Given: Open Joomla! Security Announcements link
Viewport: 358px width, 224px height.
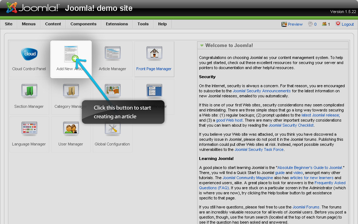Looking at the screenshot, I should pyautogui.click(x=262, y=91).
